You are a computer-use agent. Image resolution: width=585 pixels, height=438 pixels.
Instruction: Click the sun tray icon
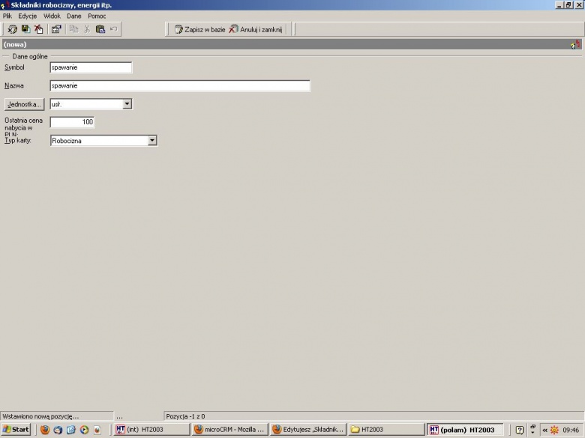[554, 430]
